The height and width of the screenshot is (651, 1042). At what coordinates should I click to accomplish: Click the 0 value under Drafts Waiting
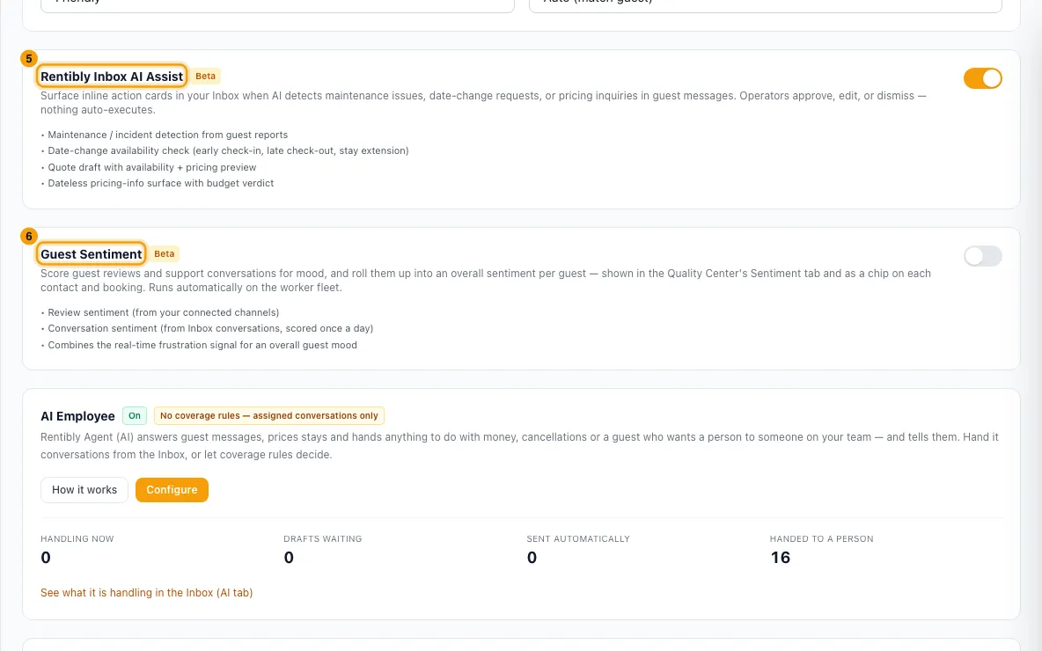click(289, 558)
